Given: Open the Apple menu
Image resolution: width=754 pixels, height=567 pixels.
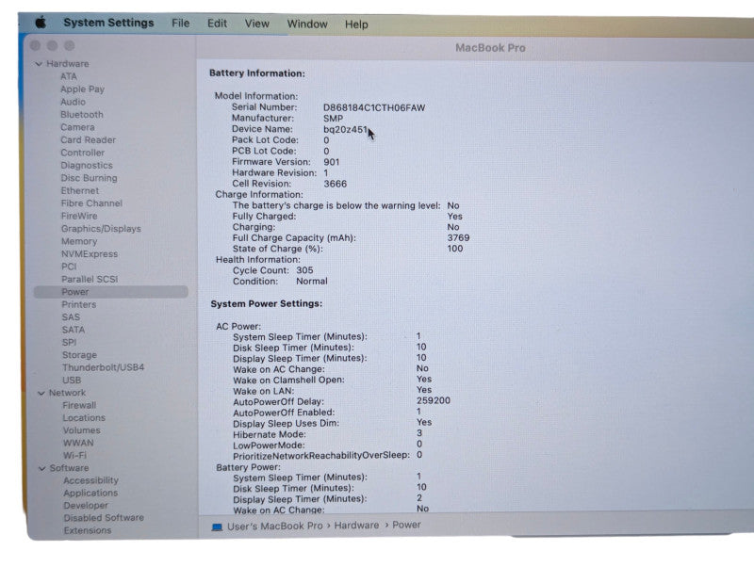Looking at the screenshot, I should tap(41, 22).
